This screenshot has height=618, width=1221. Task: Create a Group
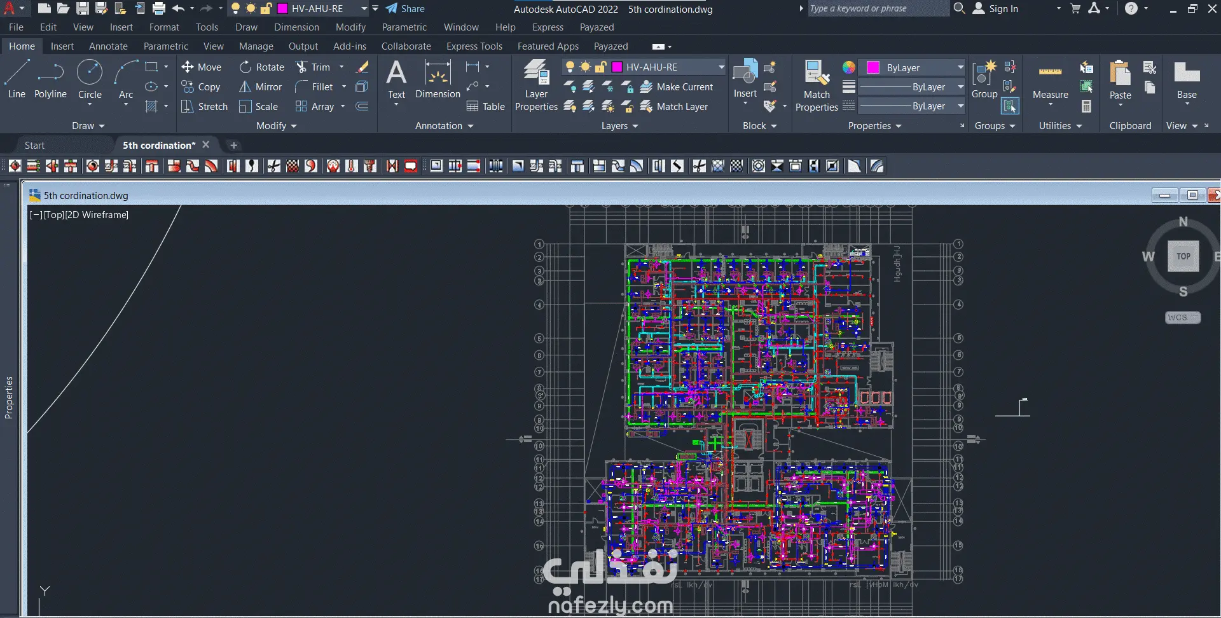click(984, 79)
